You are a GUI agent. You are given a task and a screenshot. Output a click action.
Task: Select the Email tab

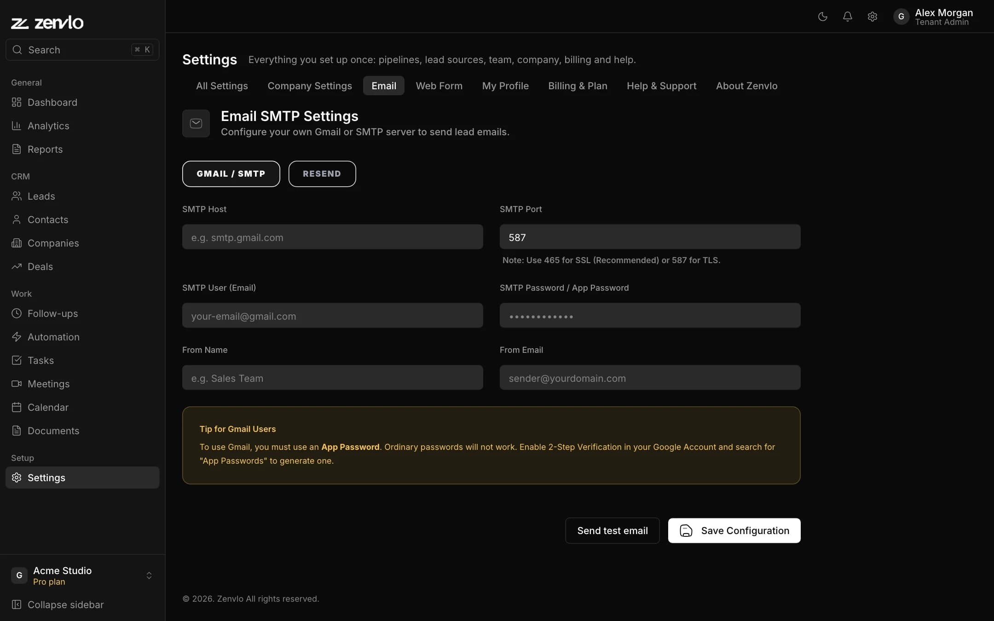tap(384, 86)
